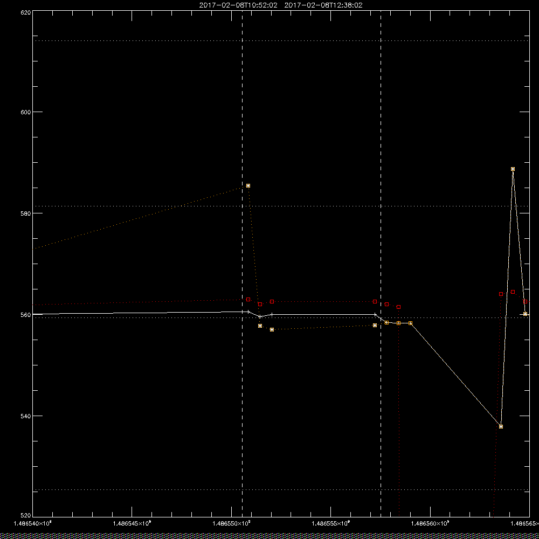This screenshot has height=539, width=539.
Task: Select the y-axis label 600
Action: [26, 112]
